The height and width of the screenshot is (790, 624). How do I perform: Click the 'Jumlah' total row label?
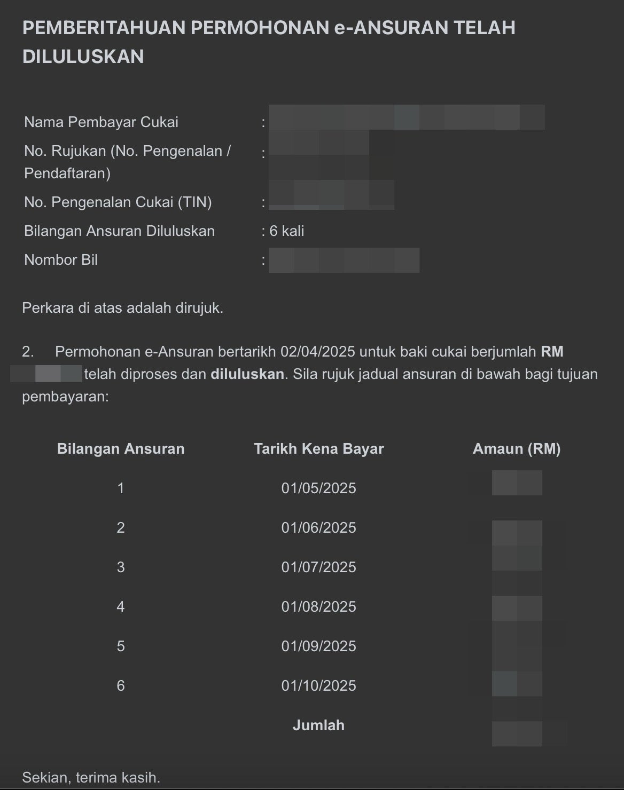point(319,725)
